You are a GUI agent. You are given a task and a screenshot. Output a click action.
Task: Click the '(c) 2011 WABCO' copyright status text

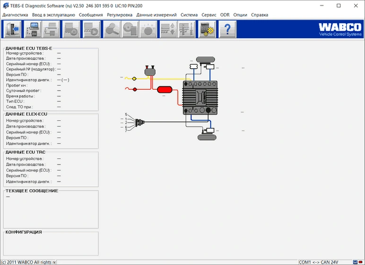(28, 262)
